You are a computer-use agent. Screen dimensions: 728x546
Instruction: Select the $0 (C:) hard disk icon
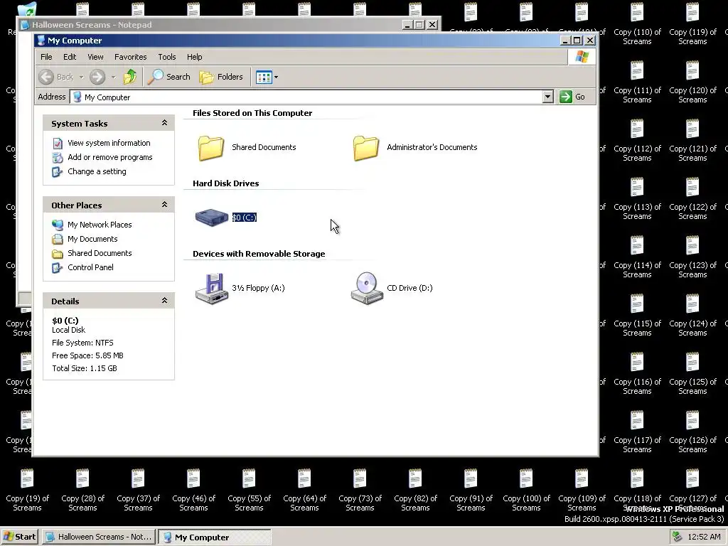pyautogui.click(x=212, y=218)
